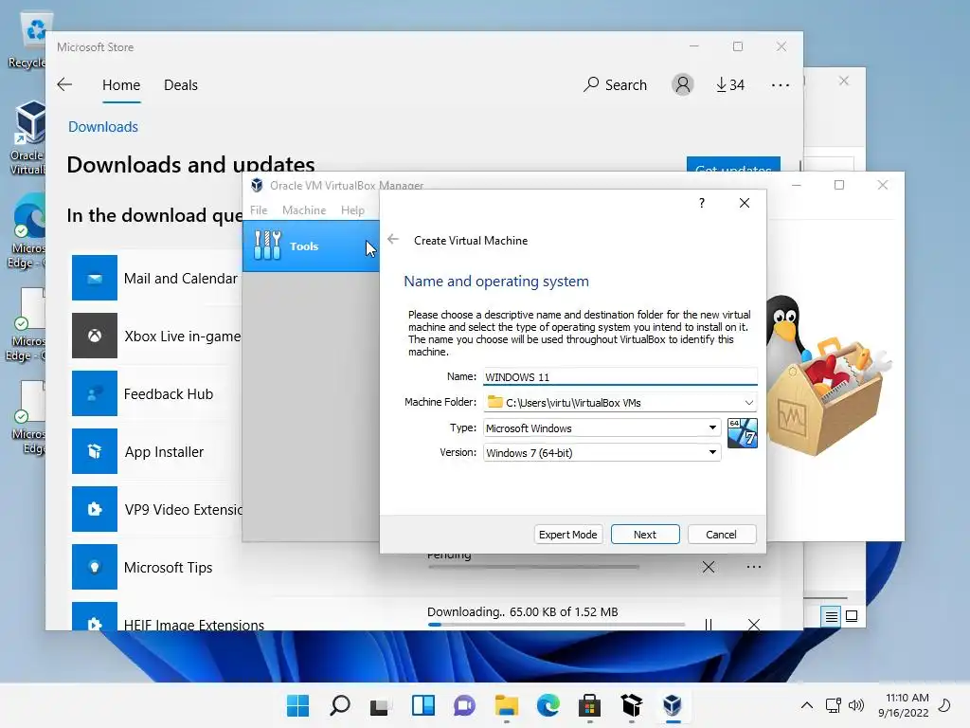Click the volume icon in system tray
This screenshot has height=728, width=970.
click(x=856, y=705)
